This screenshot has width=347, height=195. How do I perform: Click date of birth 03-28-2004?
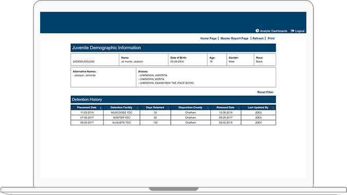pyautogui.click(x=177, y=62)
